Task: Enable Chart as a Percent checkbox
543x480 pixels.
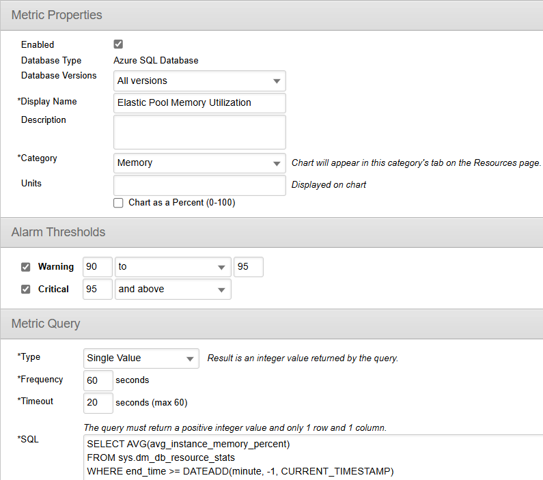Action: coord(118,203)
